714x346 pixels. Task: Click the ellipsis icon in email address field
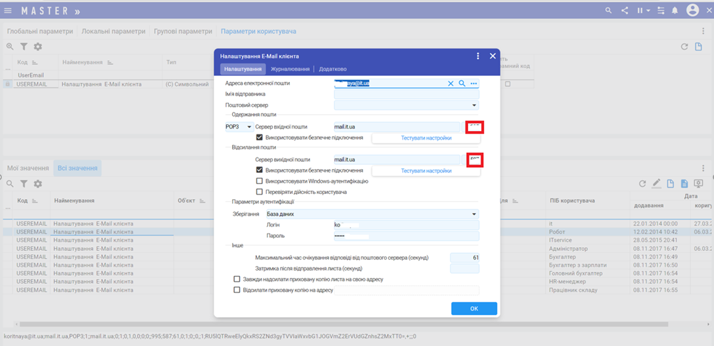tap(473, 84)
